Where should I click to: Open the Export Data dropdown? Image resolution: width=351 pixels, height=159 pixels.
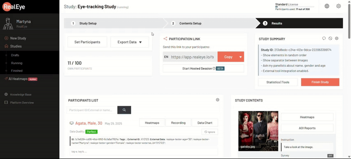coord(129,42)
